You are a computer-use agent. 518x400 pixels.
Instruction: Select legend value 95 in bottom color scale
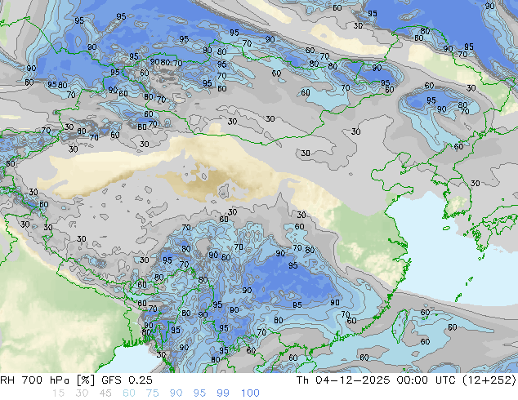pos(199,393)
